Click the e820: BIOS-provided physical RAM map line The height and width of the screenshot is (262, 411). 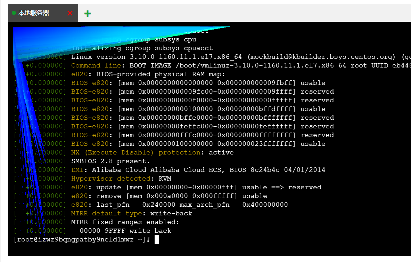click(x=148, y=74)
